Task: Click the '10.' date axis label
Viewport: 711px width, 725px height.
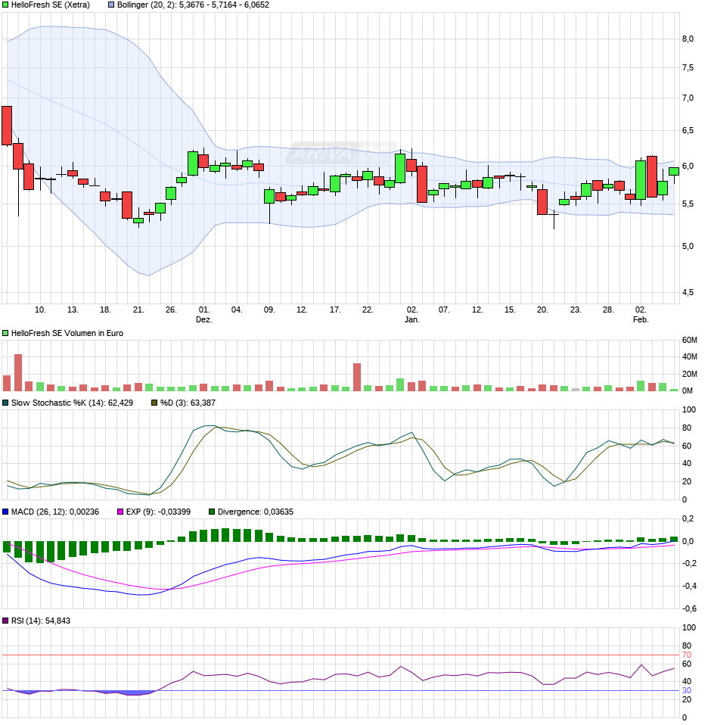Action: pos(40,310)
